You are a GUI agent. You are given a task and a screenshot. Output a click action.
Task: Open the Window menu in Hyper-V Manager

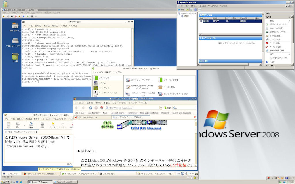(x=213, y=6)
